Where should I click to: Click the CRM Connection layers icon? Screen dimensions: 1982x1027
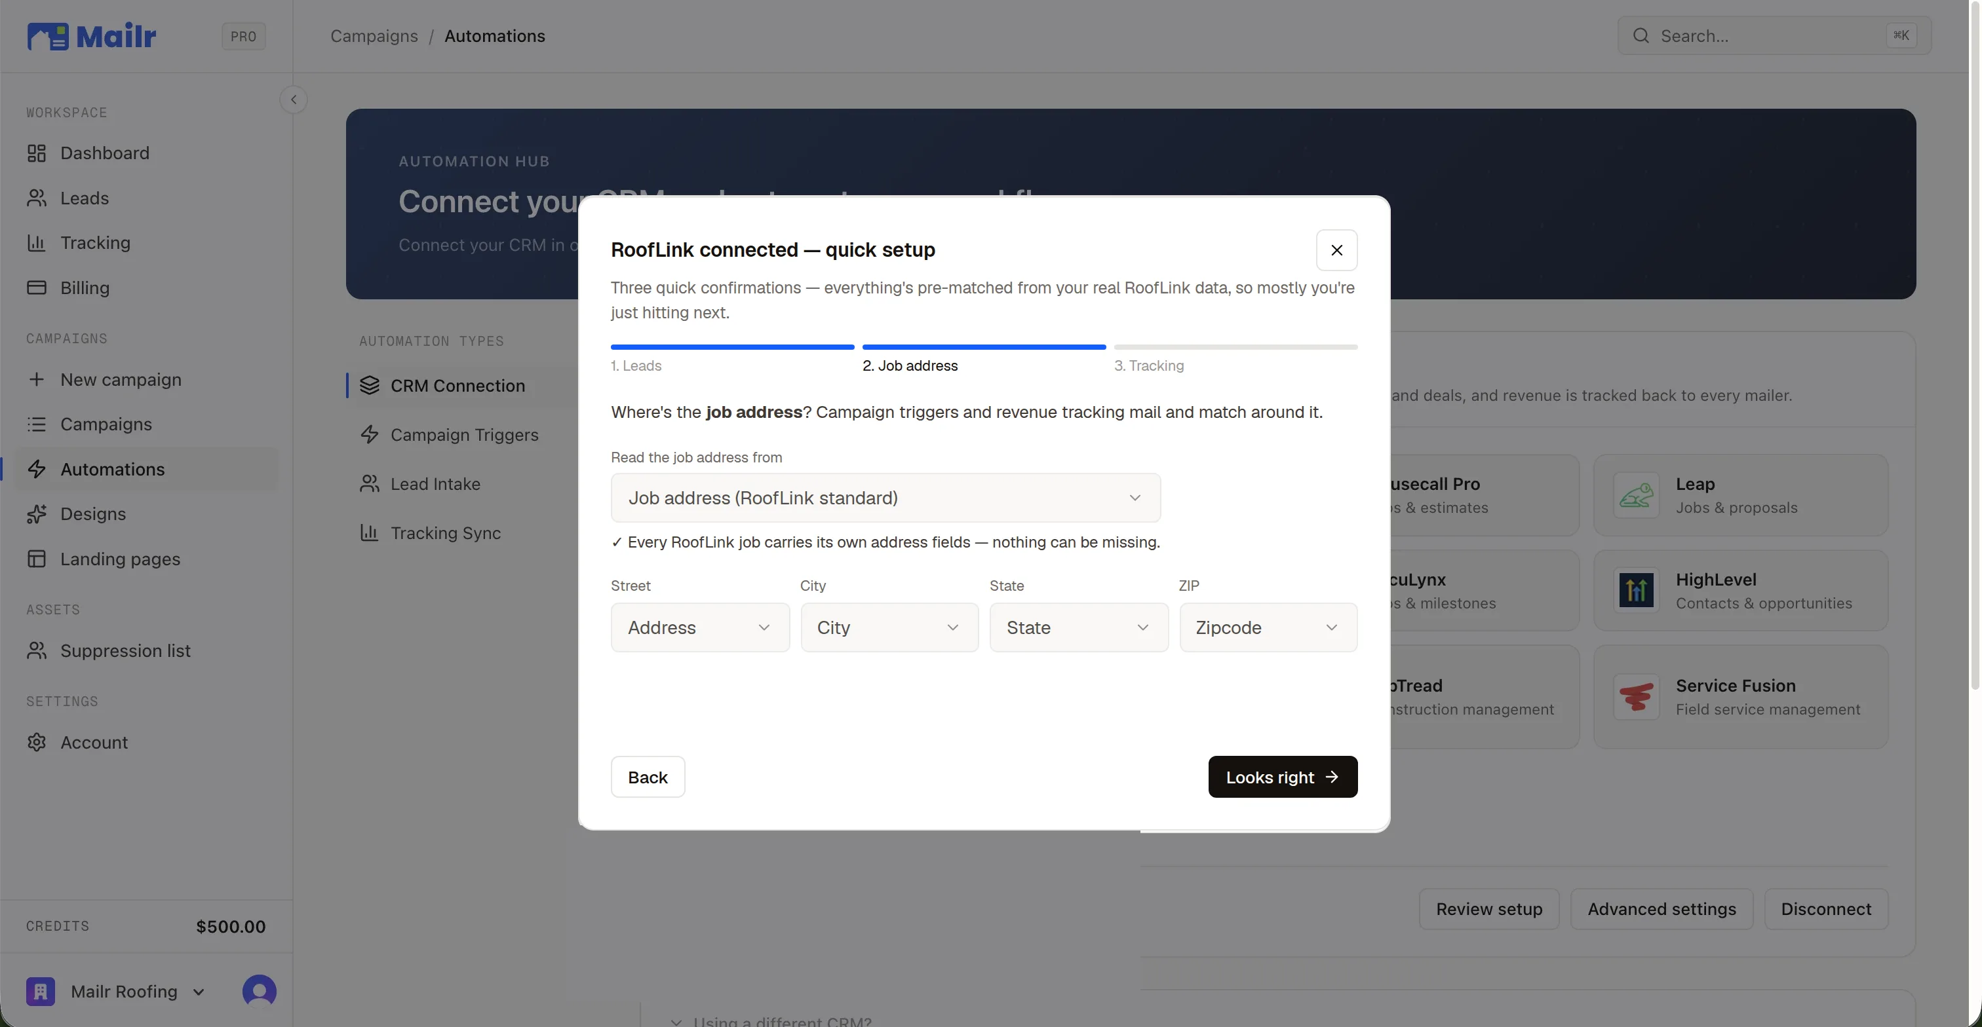click(x=369, y=386)
